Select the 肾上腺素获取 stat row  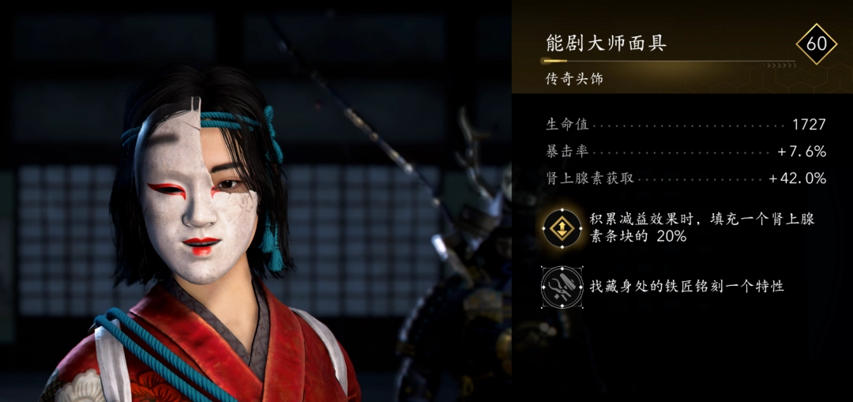click(x=686, y=178)
